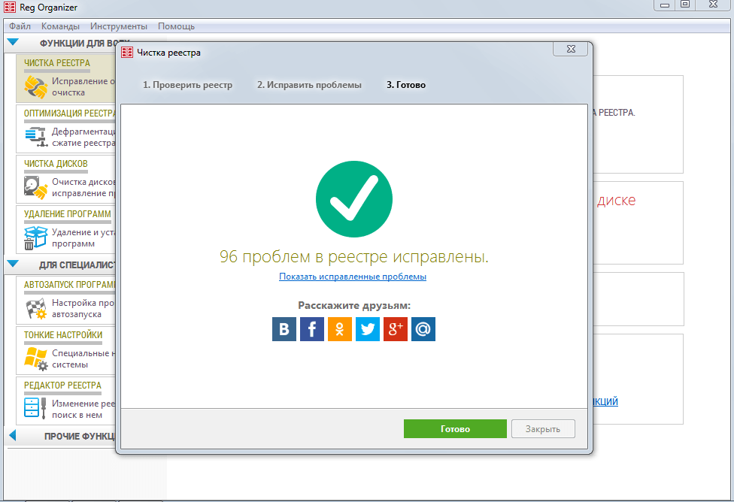
Task: Open the Команды menu
Action: click(60, 26)
